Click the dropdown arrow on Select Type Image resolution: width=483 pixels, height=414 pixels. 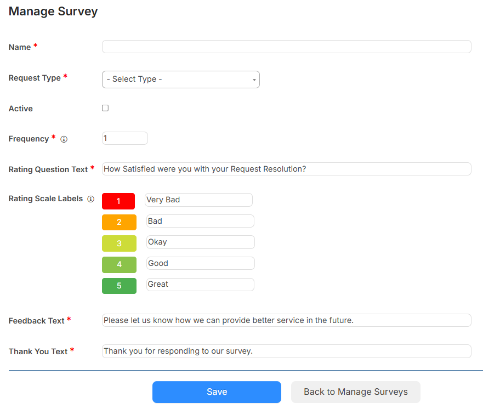[x=254, y=80]
